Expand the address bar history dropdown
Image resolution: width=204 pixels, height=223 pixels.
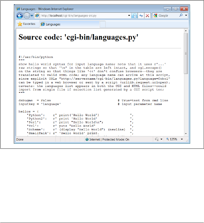pyautogui.click(x=129, y=16)
